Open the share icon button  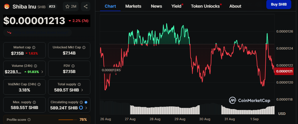(86, 6)
